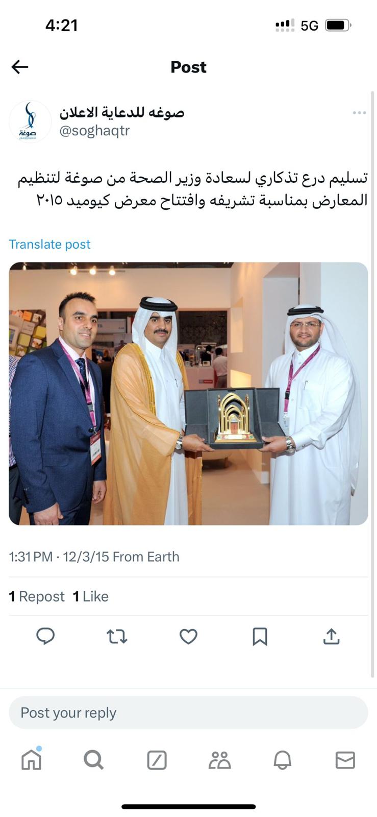The image size is (377, 817).
Task: View the 1 Repost list
Action: click(37, 596)
